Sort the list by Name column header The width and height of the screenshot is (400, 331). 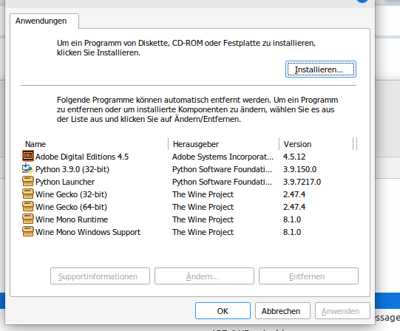pos(95,144)
